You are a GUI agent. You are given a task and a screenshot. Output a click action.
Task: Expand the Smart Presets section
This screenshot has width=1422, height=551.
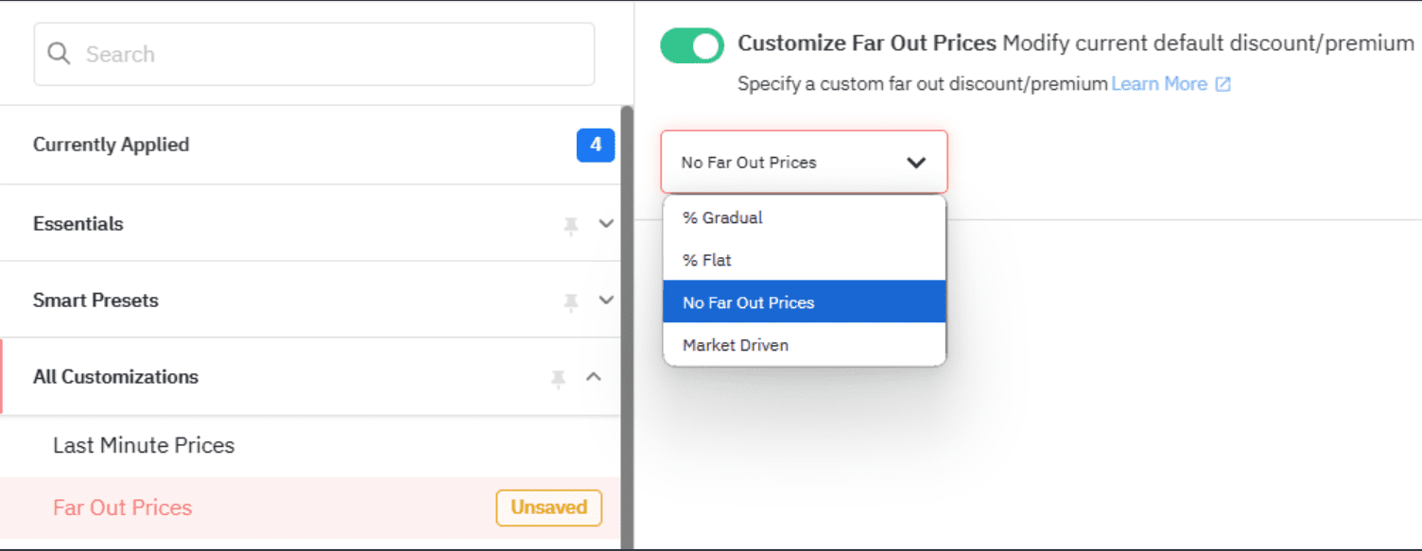pos(605,301)
